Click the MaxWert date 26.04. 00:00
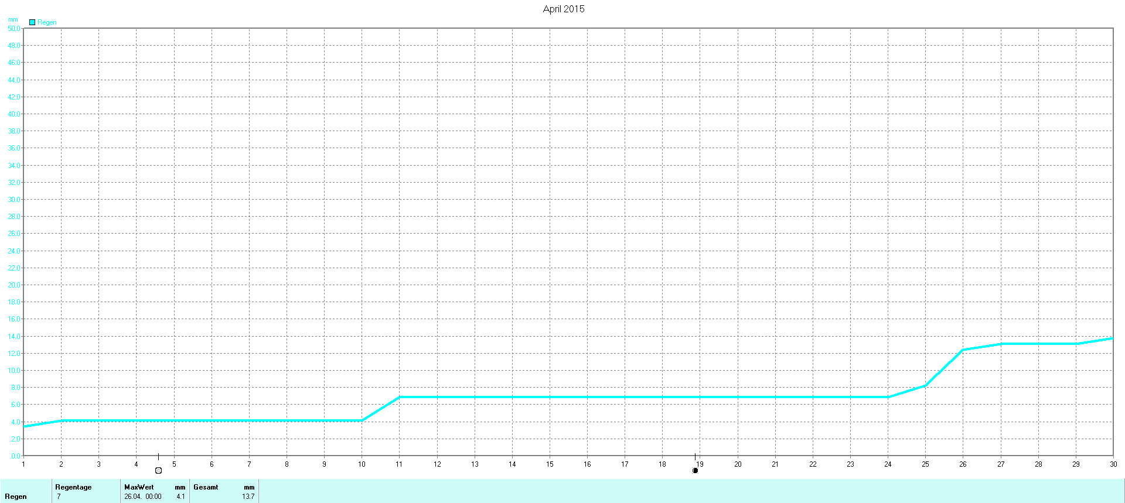This screenshot has height=503, width=1125. [x=142, y=497]
